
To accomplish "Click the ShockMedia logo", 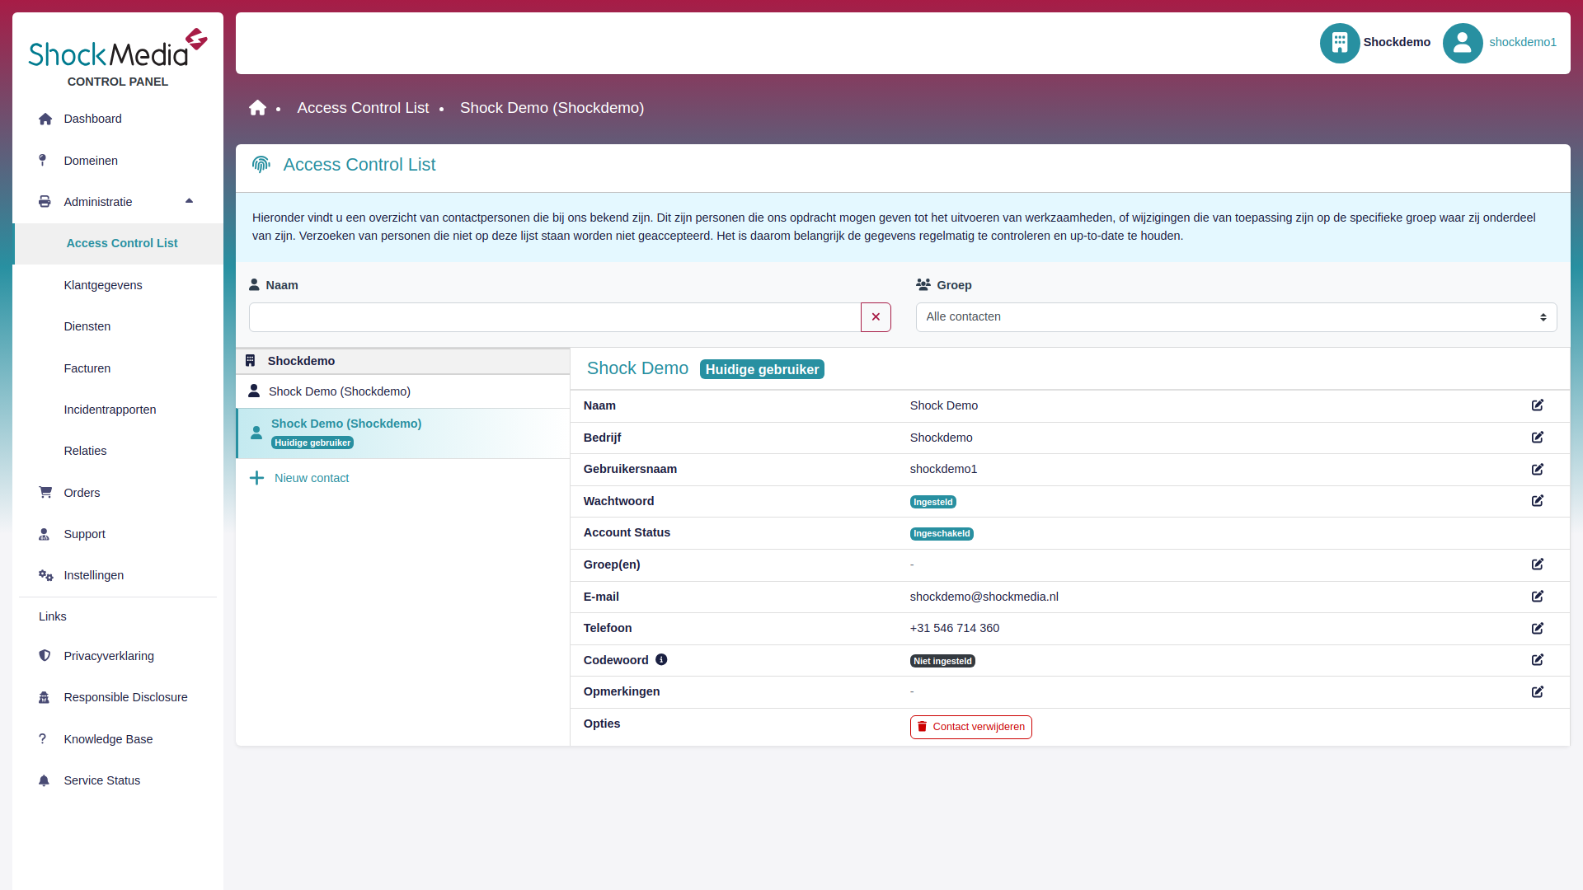I will pos(118,49).
